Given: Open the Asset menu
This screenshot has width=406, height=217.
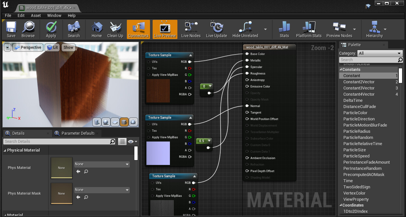Looking at the screenshot, I should pos(36,15).
